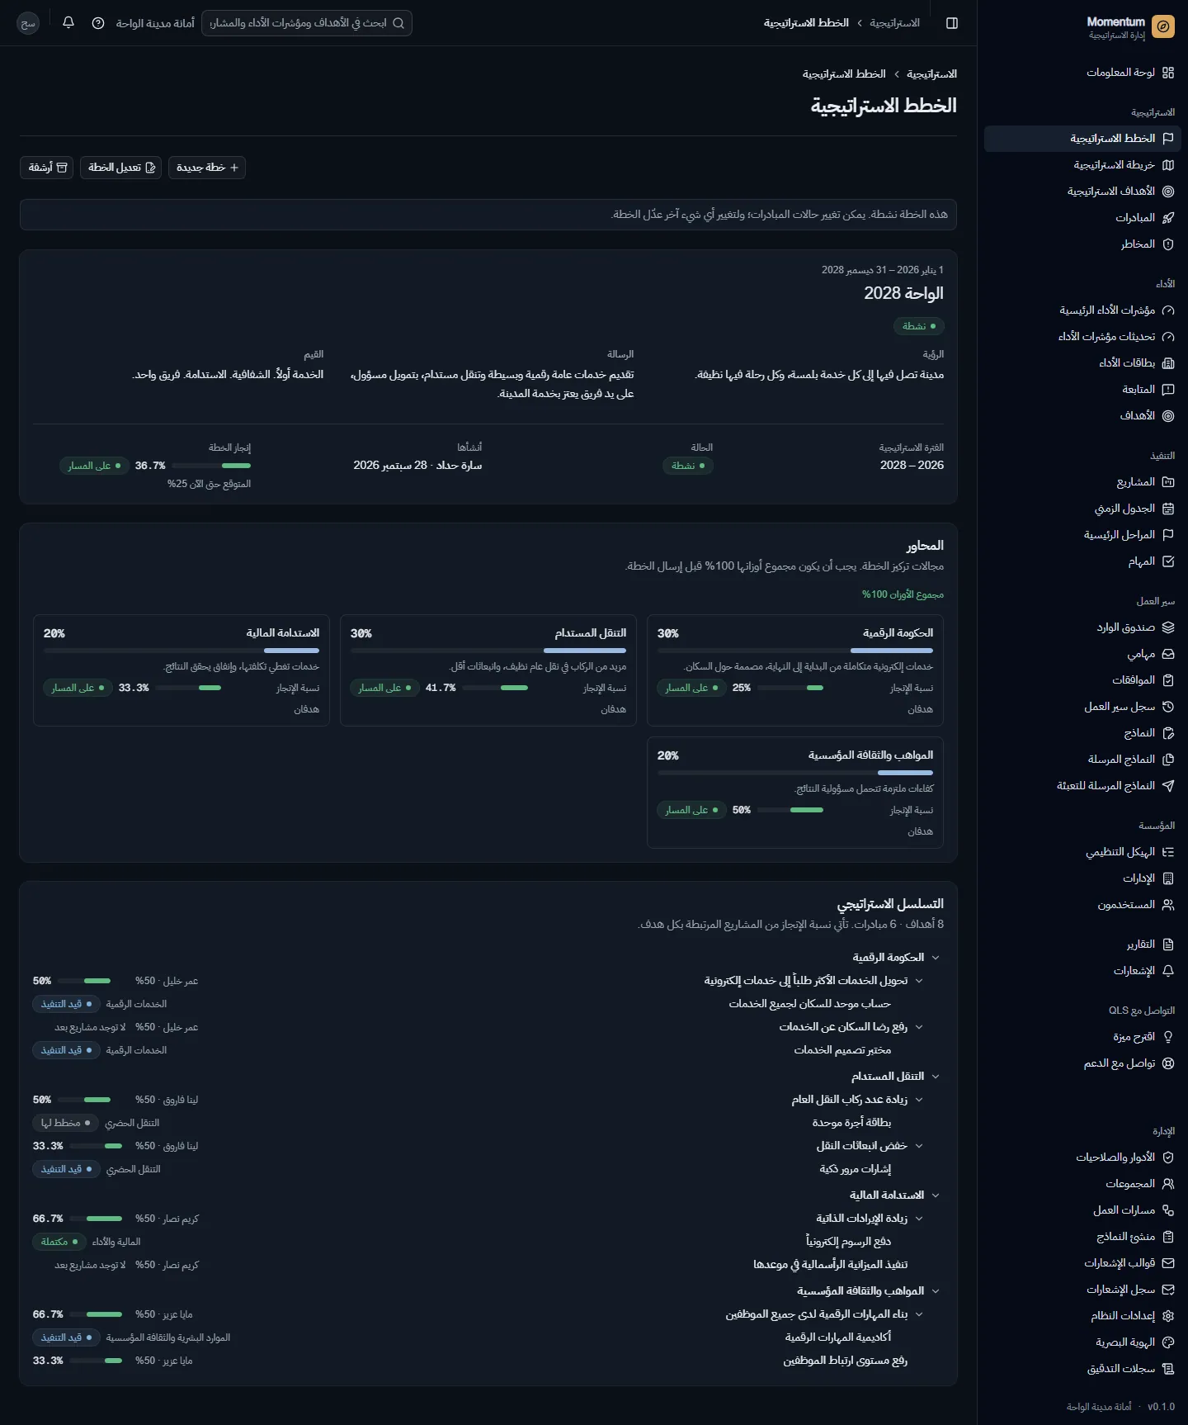
Task: Open notifications bell icon in top bar
Action: (x=68, y=22)
